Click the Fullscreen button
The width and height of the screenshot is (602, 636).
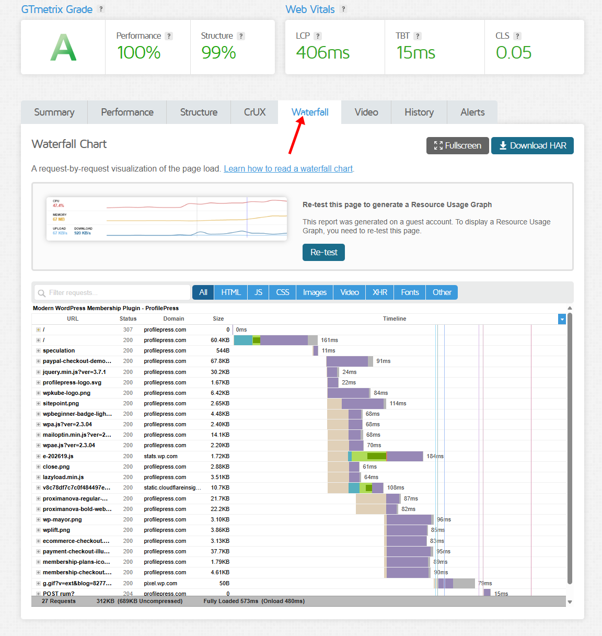point(458,146)
